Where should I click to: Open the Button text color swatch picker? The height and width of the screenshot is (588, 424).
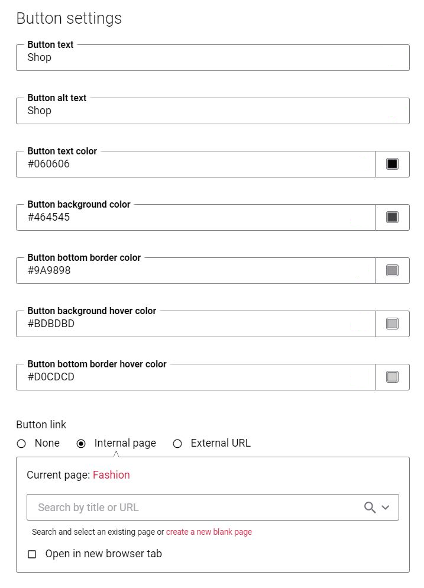(x=392, y=164)
